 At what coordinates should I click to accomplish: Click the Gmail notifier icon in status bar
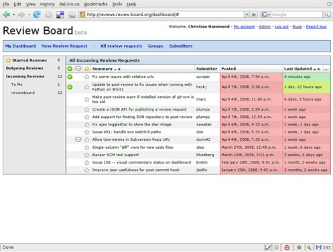[318, 247]
